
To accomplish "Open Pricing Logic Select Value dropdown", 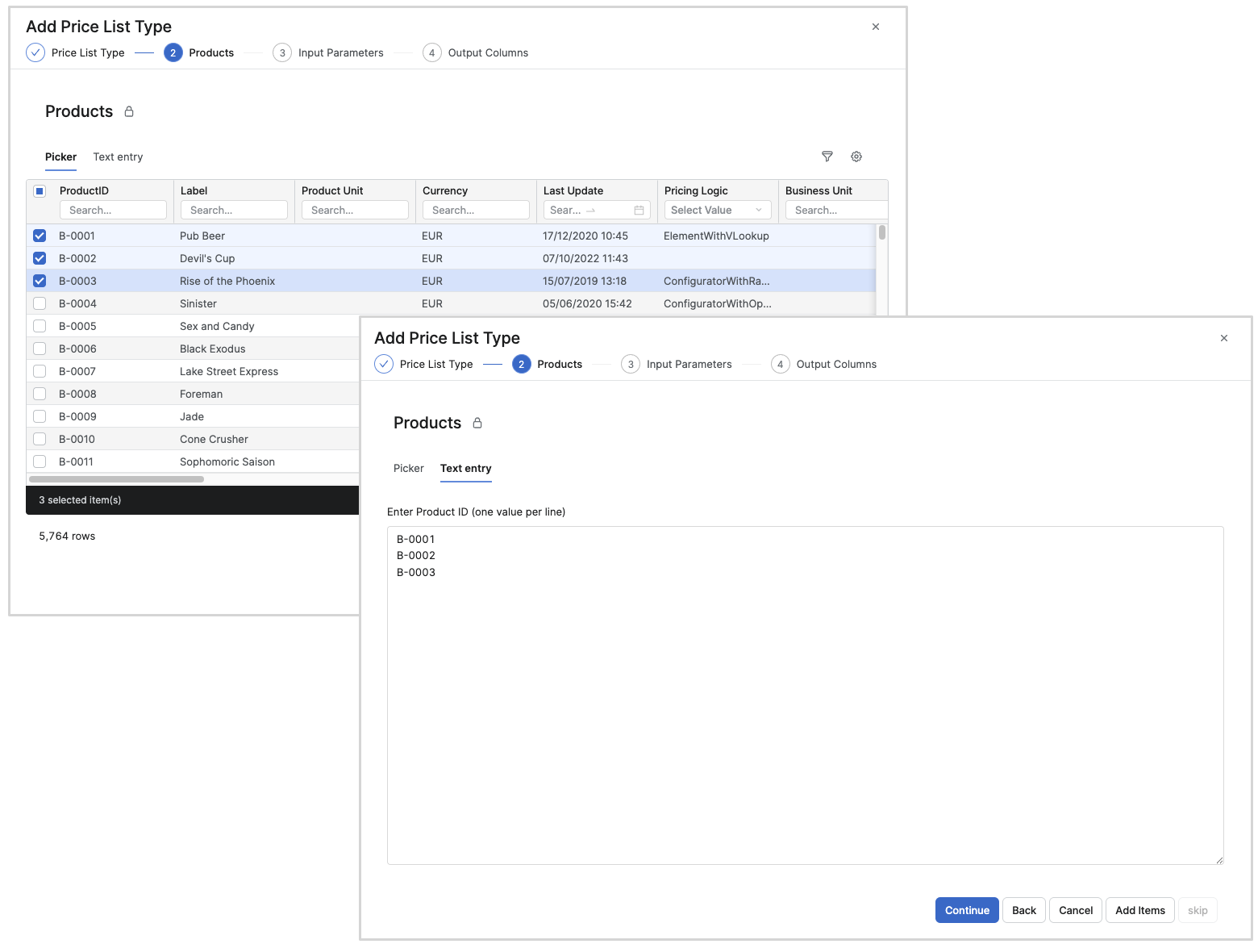I will pos(717,210).
